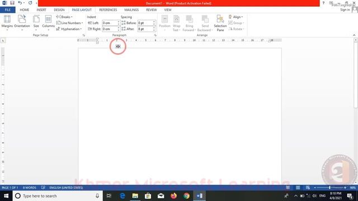The image size is (358, 201).
Task: Open Google Chrome from taskbar
Action: coord(186,196)
